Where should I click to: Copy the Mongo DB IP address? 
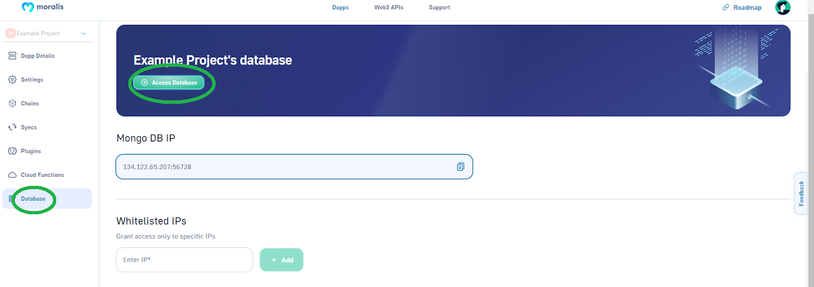(x=460, y=167)
